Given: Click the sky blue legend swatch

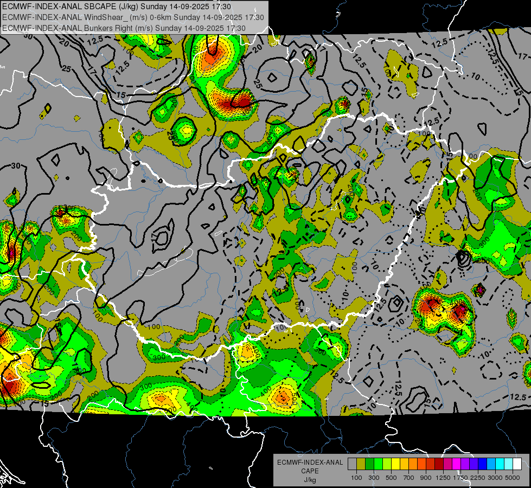Looking at the screenshot, I should [x=491, y=464].
